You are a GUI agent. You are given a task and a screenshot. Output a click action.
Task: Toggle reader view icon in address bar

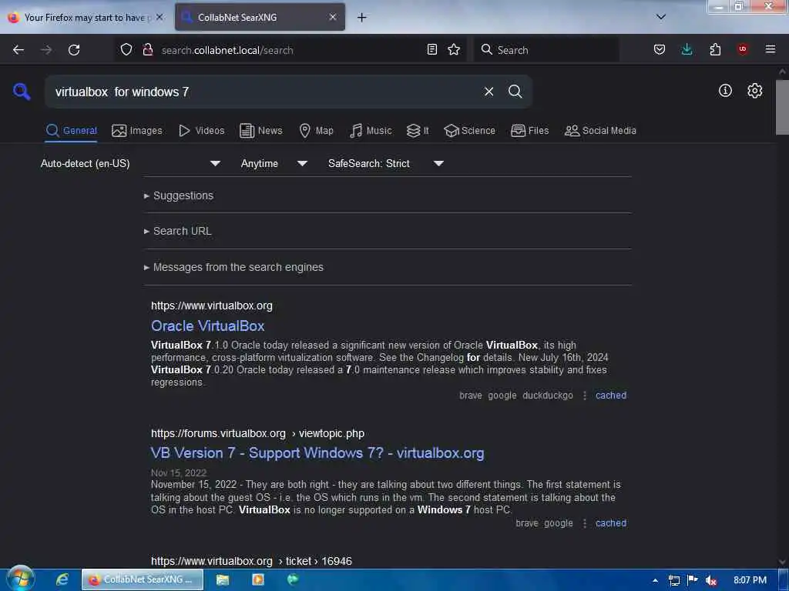tap(431, 49)
